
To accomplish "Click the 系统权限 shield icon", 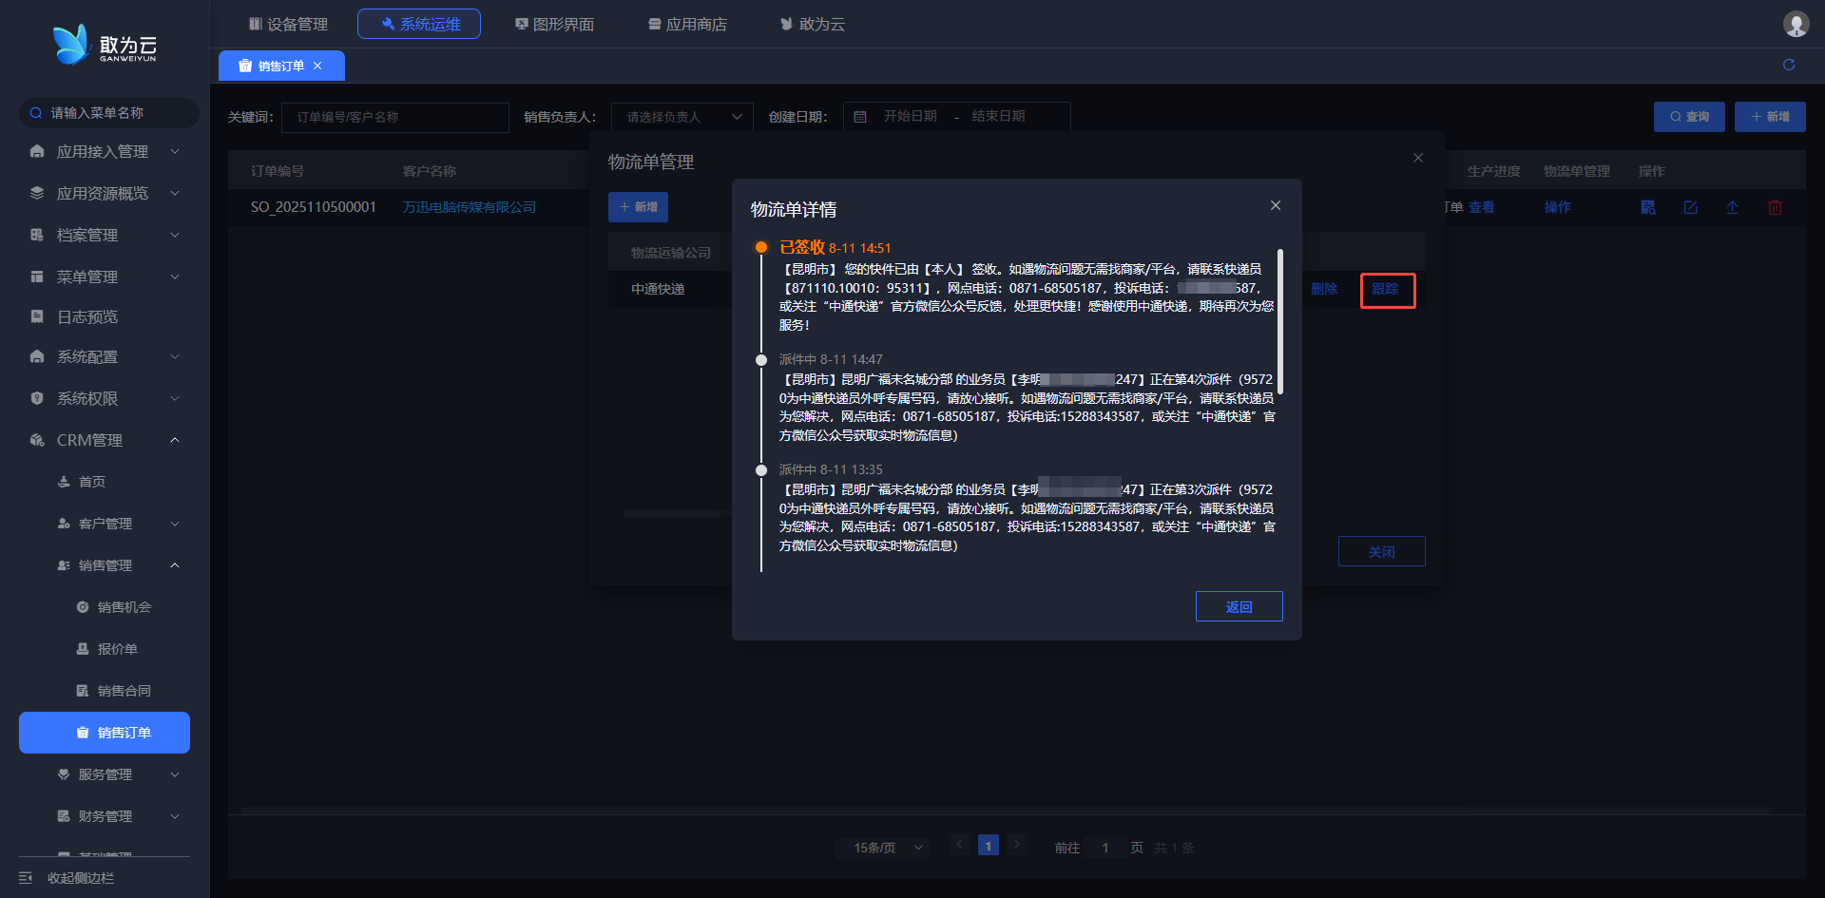I will [37, 398].
